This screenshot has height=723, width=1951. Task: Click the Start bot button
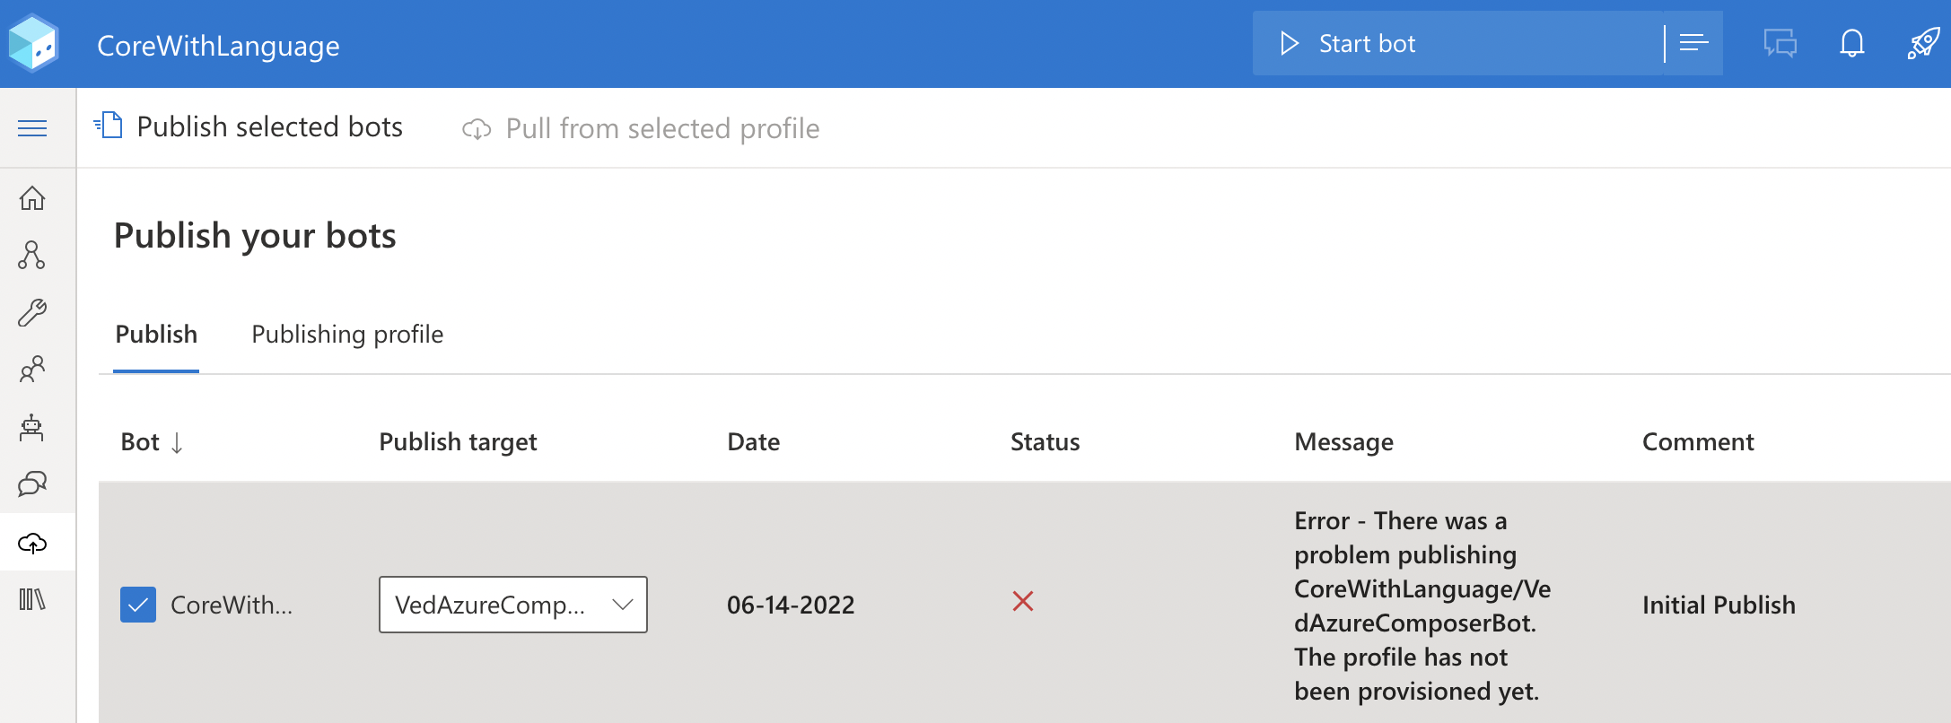click(x=1457, y=43)
